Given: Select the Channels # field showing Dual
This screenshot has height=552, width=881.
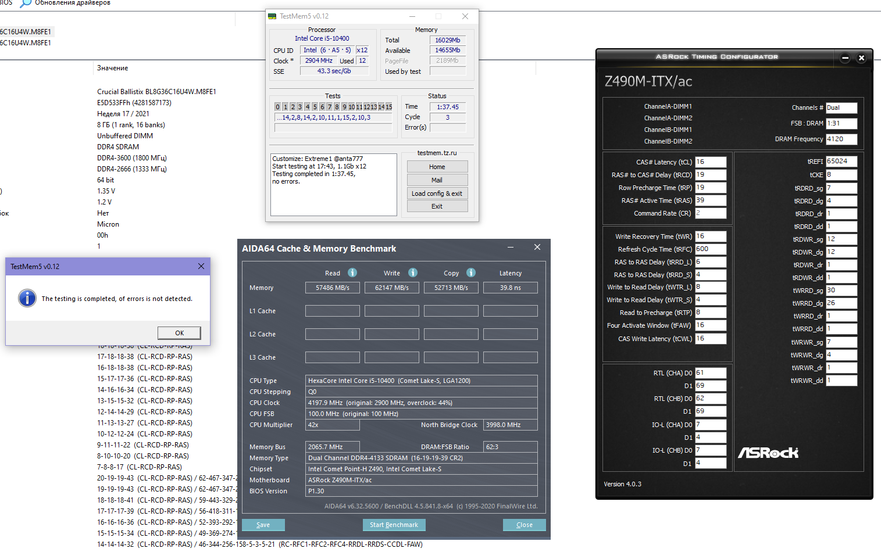Looking at the screenshot, I should 841,107.
